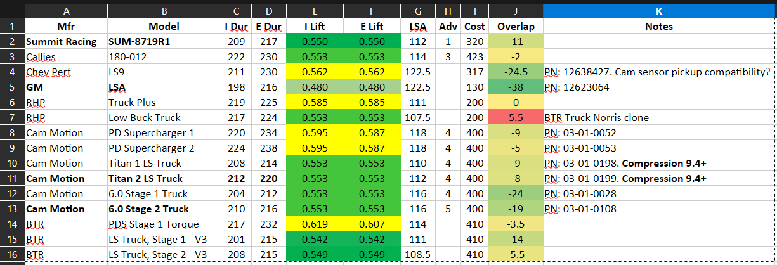Viewport: 777px width, 265px height.
Task: Select the 'PN: 12623064' notes cell
Action: click(x=659, y=87)
